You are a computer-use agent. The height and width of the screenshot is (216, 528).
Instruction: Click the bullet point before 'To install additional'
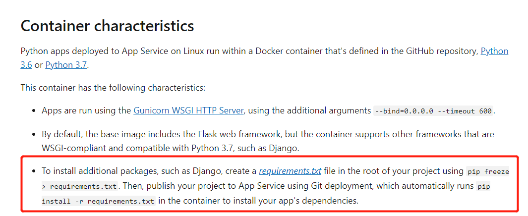point(33,171)
